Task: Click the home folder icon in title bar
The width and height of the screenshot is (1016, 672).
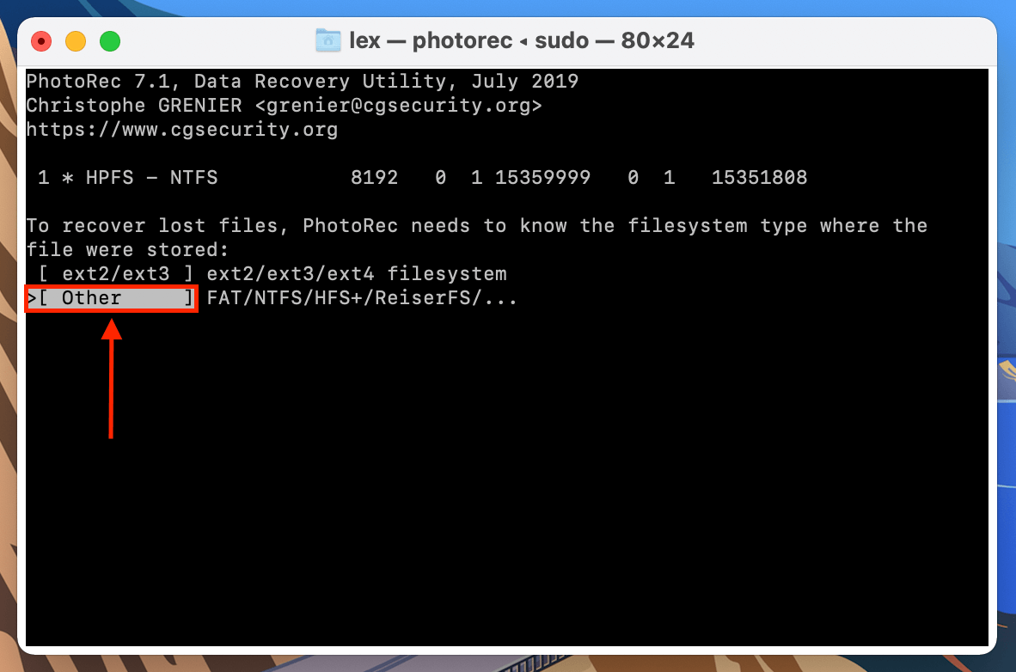Action: coord(327,41)
